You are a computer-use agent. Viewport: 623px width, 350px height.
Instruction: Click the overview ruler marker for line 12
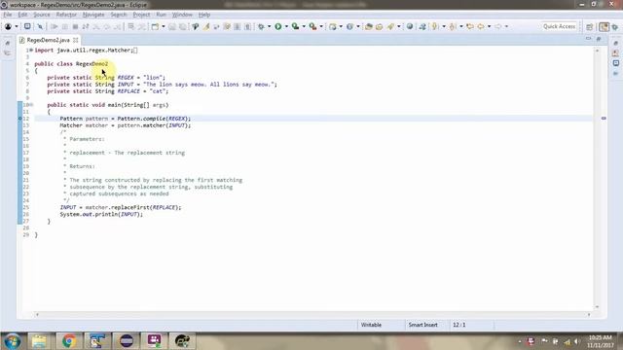[x=604, y=119]
